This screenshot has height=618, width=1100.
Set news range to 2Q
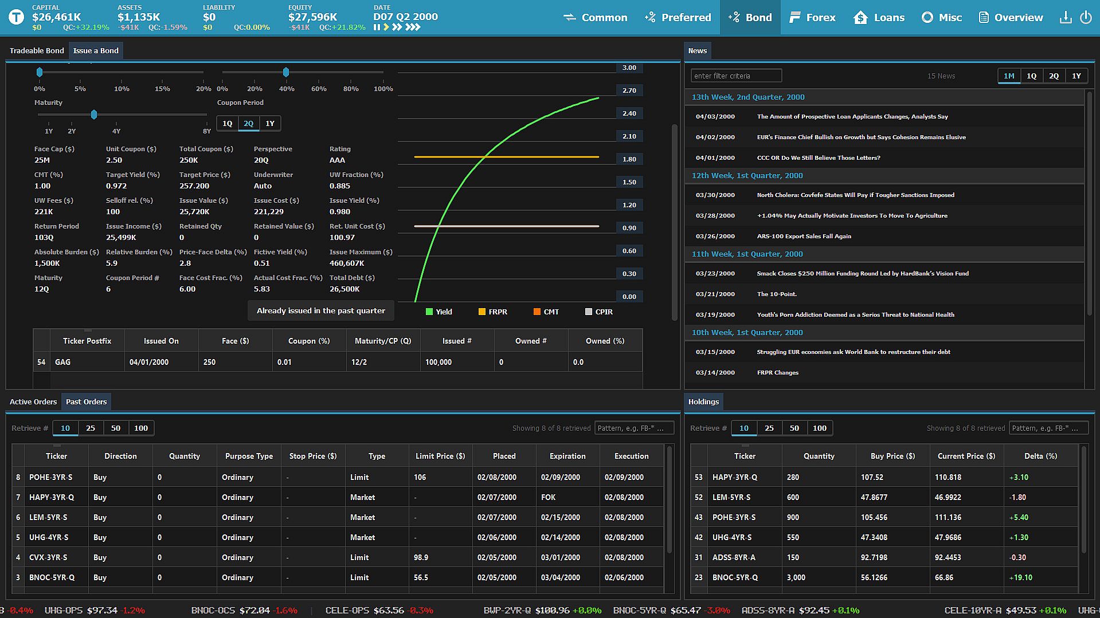(x=1054, y=76)
